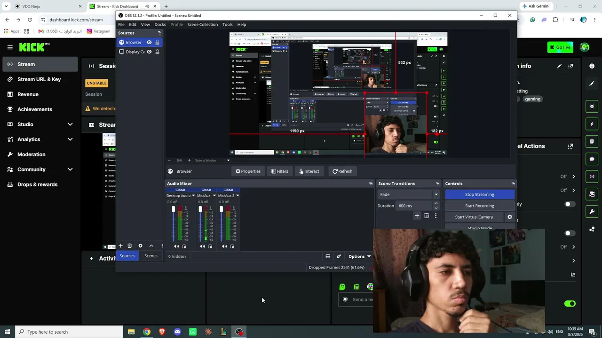Open the Mic/Aux options dropdown arrow
This screenshot has width=602, height=338.
[214, 195]
